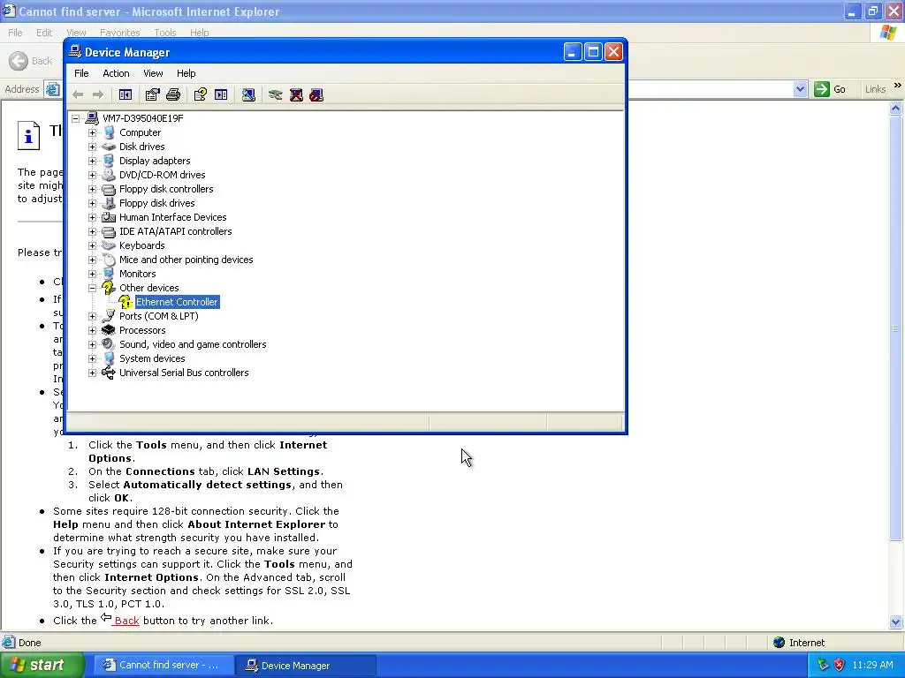This screenshot has height=678, width=905.
Task: Open the Device Manager File menu
Action: tap(81, 73)
